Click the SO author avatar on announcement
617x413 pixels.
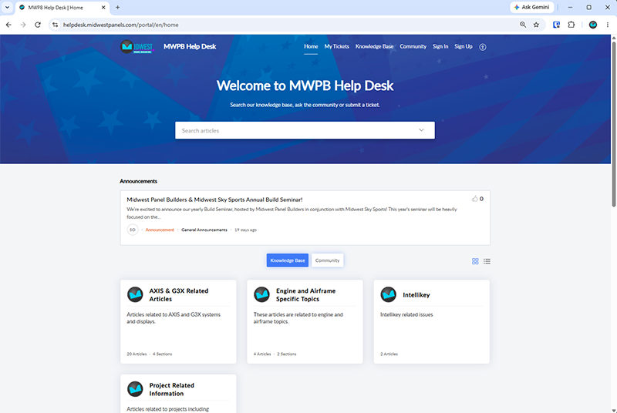(133, 230)
